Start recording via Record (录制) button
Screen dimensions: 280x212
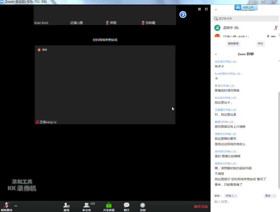(x=142, y=207)
